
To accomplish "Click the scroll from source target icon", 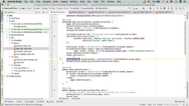I will coord(36,12).
